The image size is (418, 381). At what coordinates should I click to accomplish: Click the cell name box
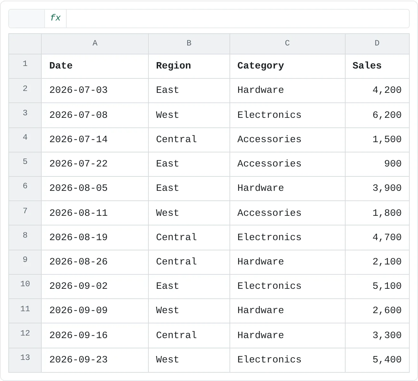pos(27,18)
